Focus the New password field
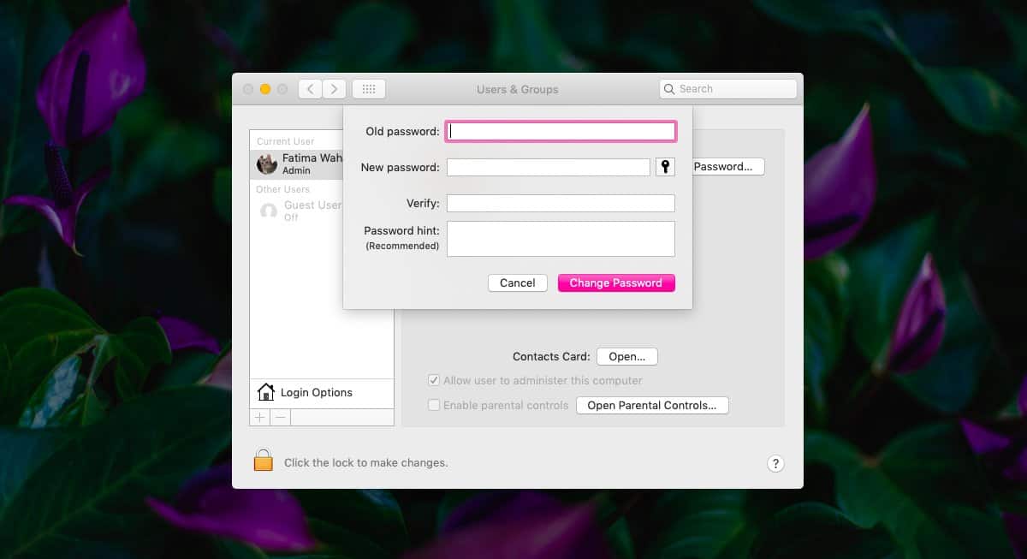1027x559 pixels. [549, 167]
